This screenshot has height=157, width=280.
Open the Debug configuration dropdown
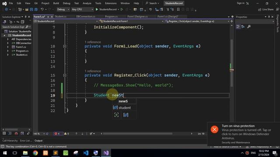[63, 9]
